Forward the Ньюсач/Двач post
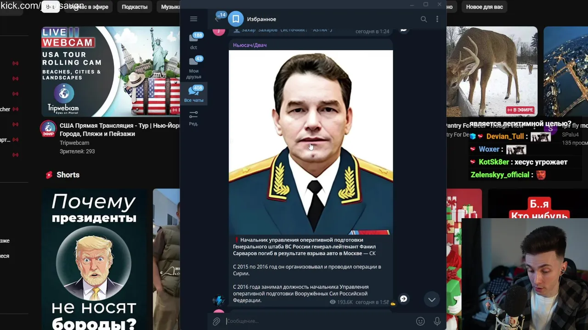The image size is (588, 330). tap(403, 299)
